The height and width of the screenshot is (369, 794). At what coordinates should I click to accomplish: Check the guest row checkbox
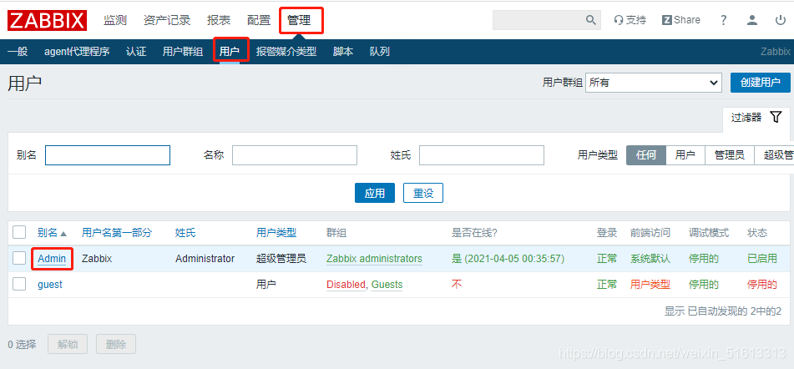(19, 284)
